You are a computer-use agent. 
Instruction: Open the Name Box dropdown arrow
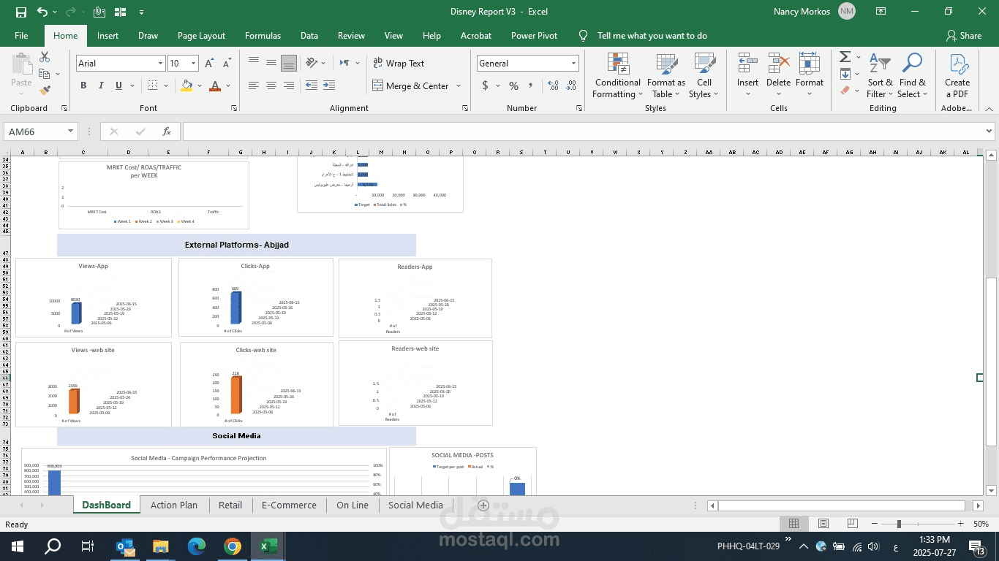click(71, 131)
